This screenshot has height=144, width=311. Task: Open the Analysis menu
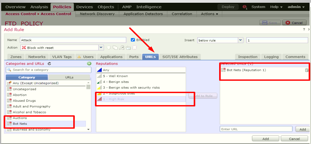click(39, 7)
